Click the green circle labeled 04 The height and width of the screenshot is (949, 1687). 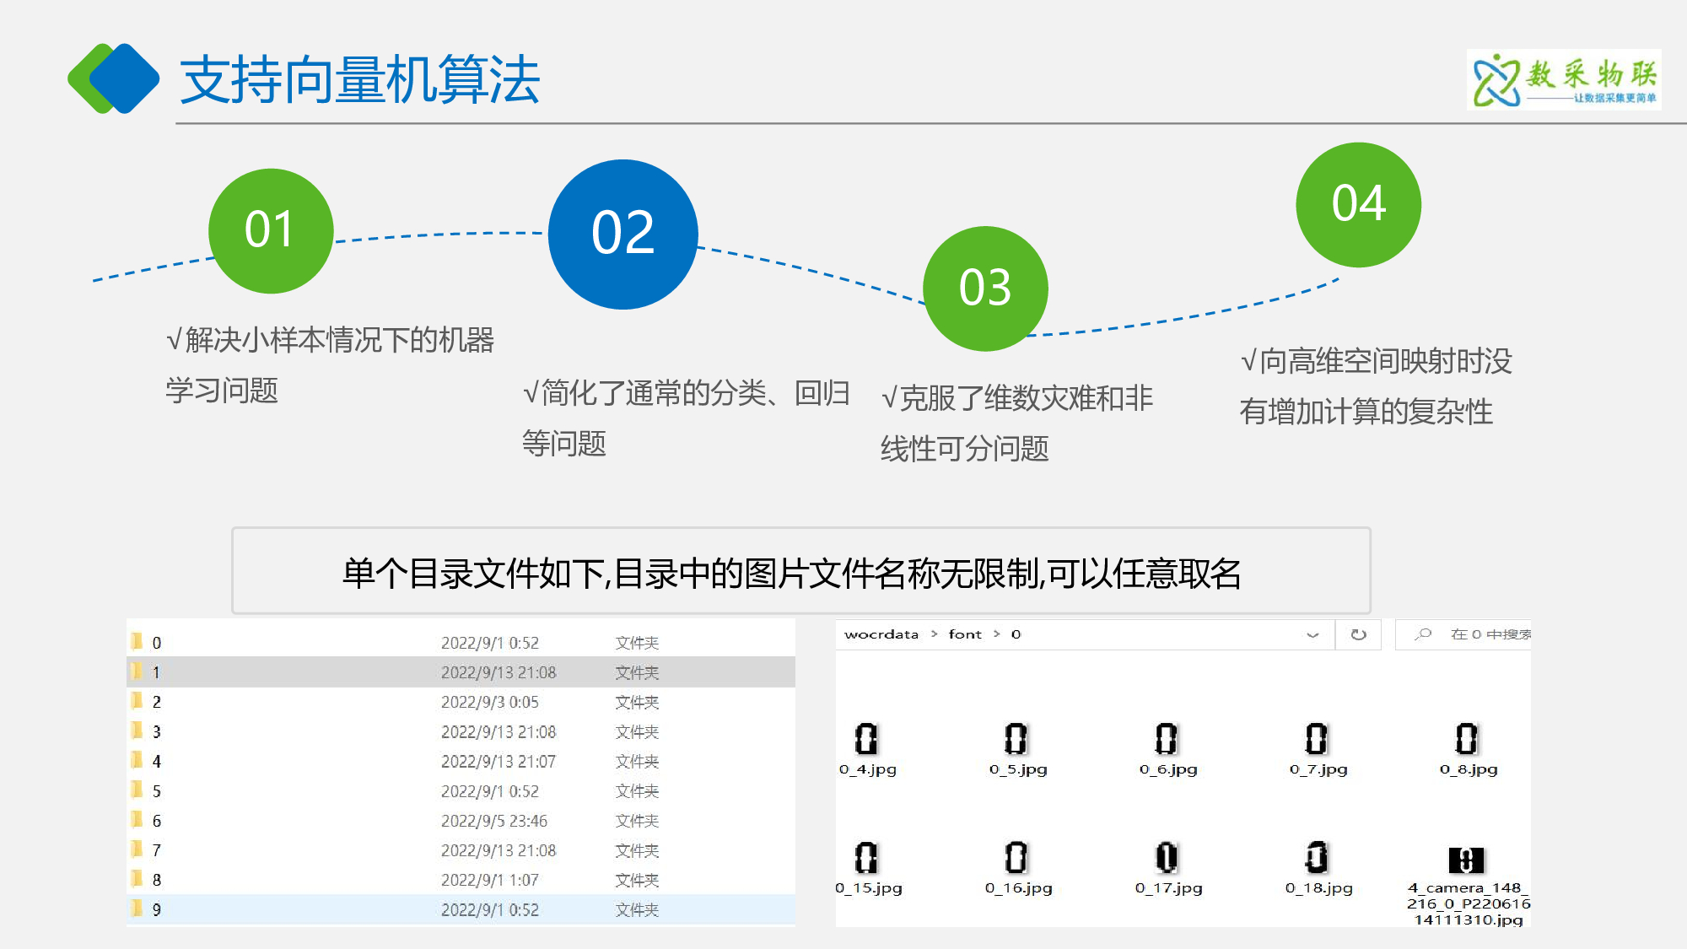coord(1358,204)
